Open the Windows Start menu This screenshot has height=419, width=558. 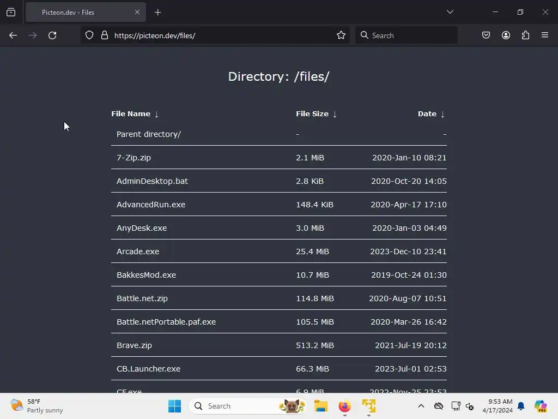(x=174, y=406)
